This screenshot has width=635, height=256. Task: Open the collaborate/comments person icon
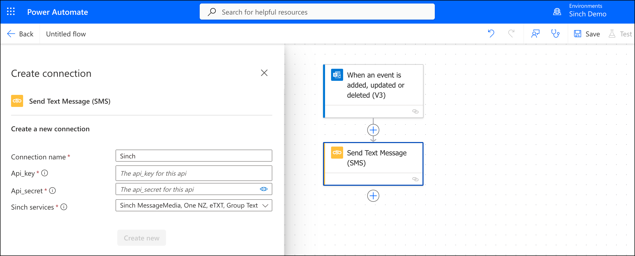[x=536, y=33]
